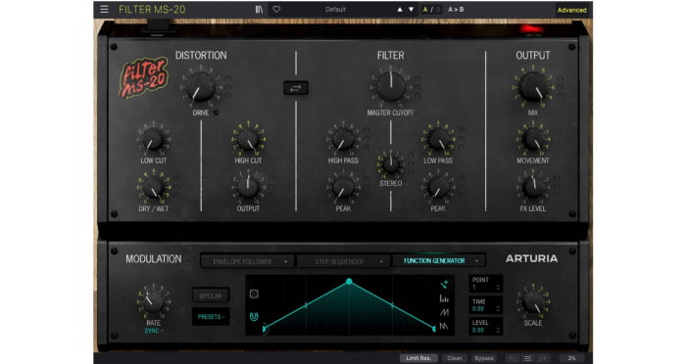Screen dimensions: 686x364
Task: Switch to preset slot A
Action: coord(425,9)
